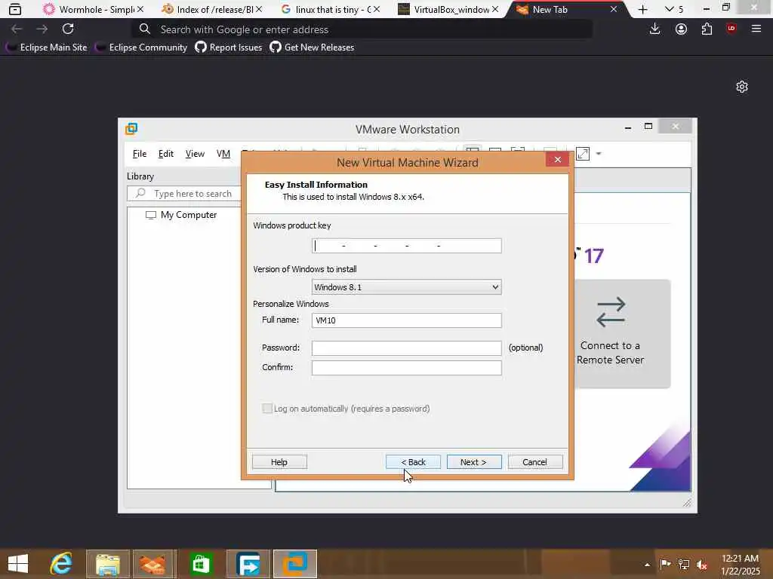773x579 pixels.
Task: Close the VirtualBox_window browser tab
Action: coord(495,9)
